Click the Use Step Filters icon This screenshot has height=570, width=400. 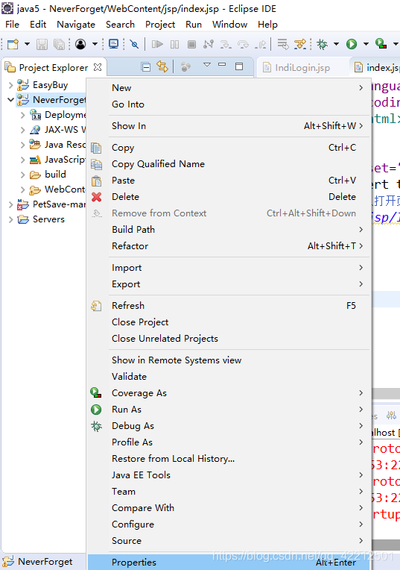coord(300,44)
